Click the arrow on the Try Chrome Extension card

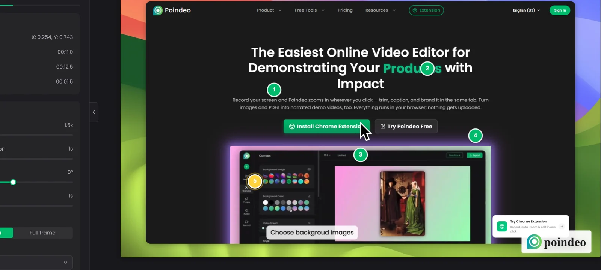coord(562,226)
